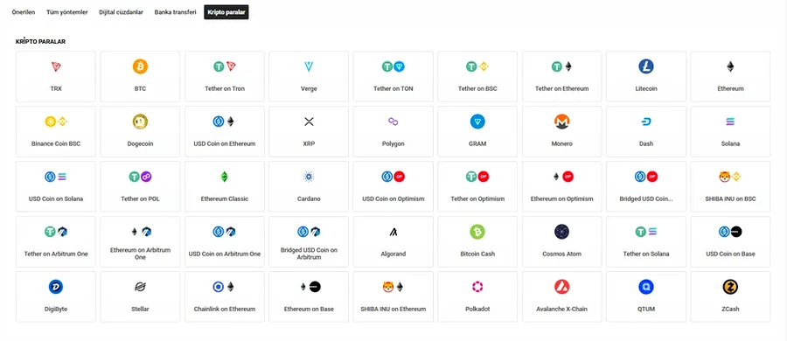Choose the green Bitcoin Cash icon
Image resolution: width=787 pixels, height=341 pixels.
[x=477, y=232]
